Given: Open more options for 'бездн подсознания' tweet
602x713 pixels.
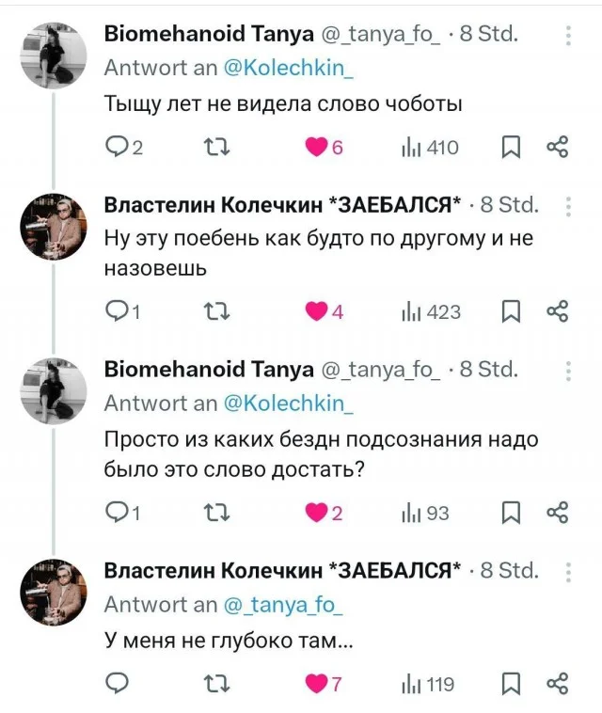Looking at the screenshot, I should [568, 369].
